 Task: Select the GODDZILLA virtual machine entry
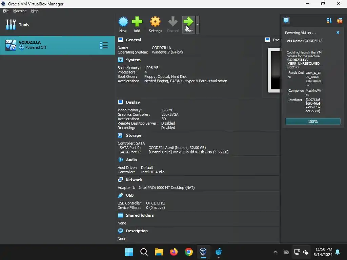(x=57, y=45)
